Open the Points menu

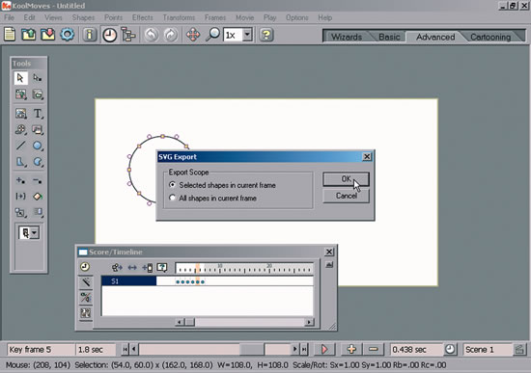click(x=114, y=17)
